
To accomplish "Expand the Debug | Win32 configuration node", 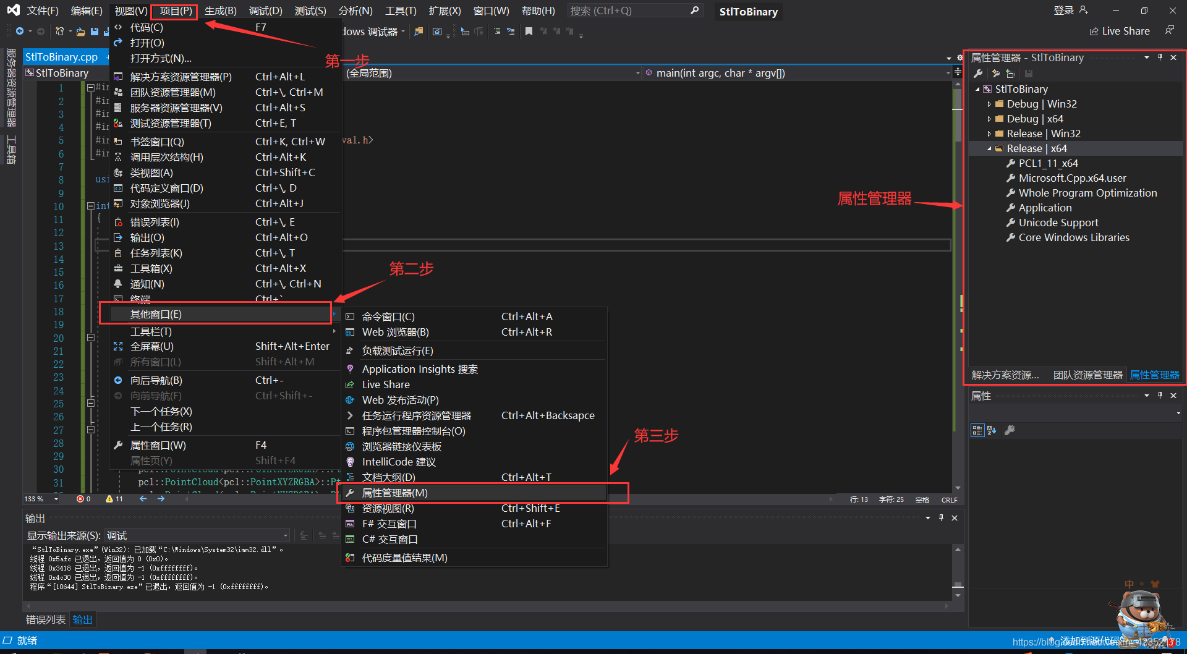I will (989, 104).
